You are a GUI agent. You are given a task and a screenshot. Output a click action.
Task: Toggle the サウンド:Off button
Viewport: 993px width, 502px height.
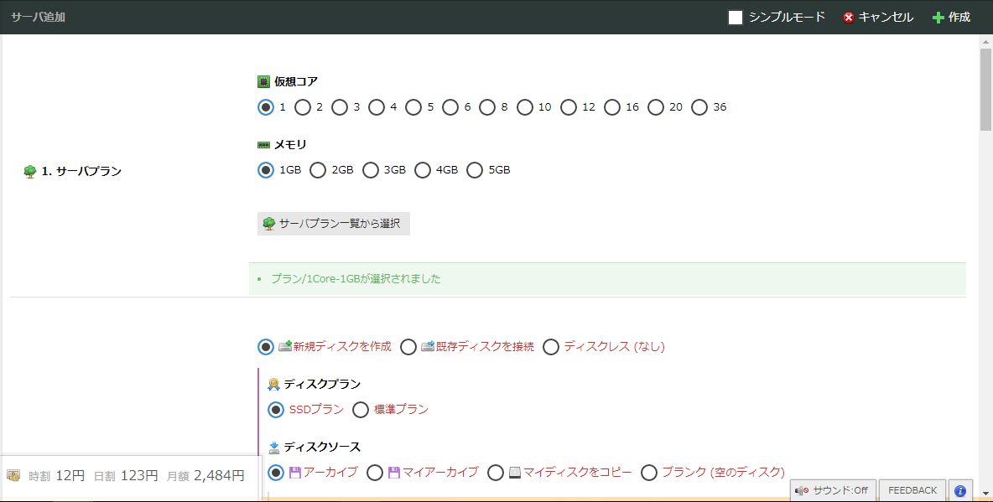point(833,490)
